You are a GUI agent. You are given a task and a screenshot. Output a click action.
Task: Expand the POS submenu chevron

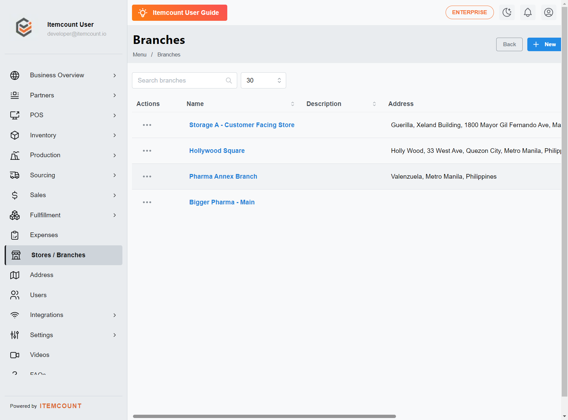point(114,116)
